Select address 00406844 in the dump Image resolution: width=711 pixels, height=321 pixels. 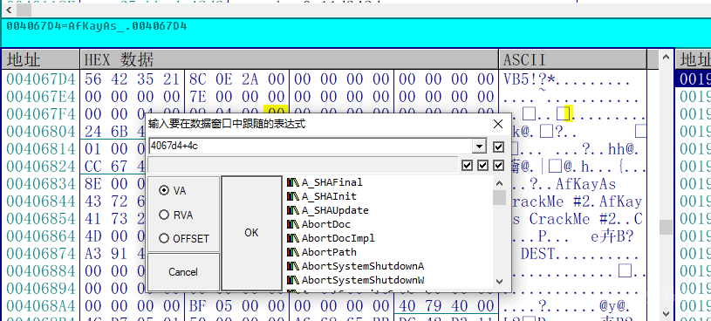click(x=41, y=201)
